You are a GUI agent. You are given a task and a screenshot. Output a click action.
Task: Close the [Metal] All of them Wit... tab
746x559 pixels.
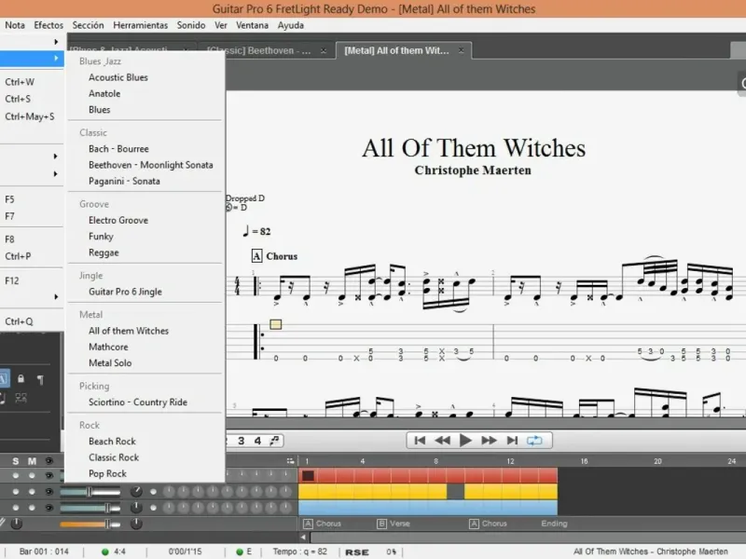[461, 50]
